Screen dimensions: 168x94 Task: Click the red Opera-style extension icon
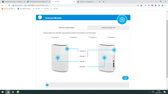[x=152, y=5]
